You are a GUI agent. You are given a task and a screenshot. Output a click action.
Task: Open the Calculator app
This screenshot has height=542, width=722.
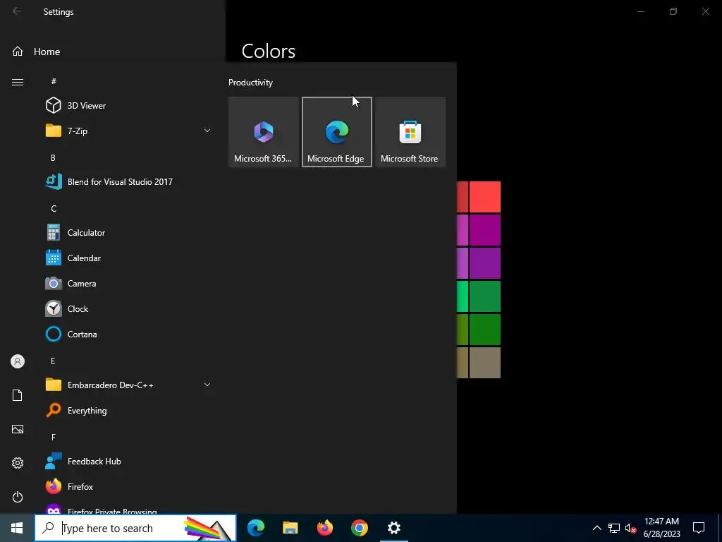pyautogui.click(x=129, y=232)
